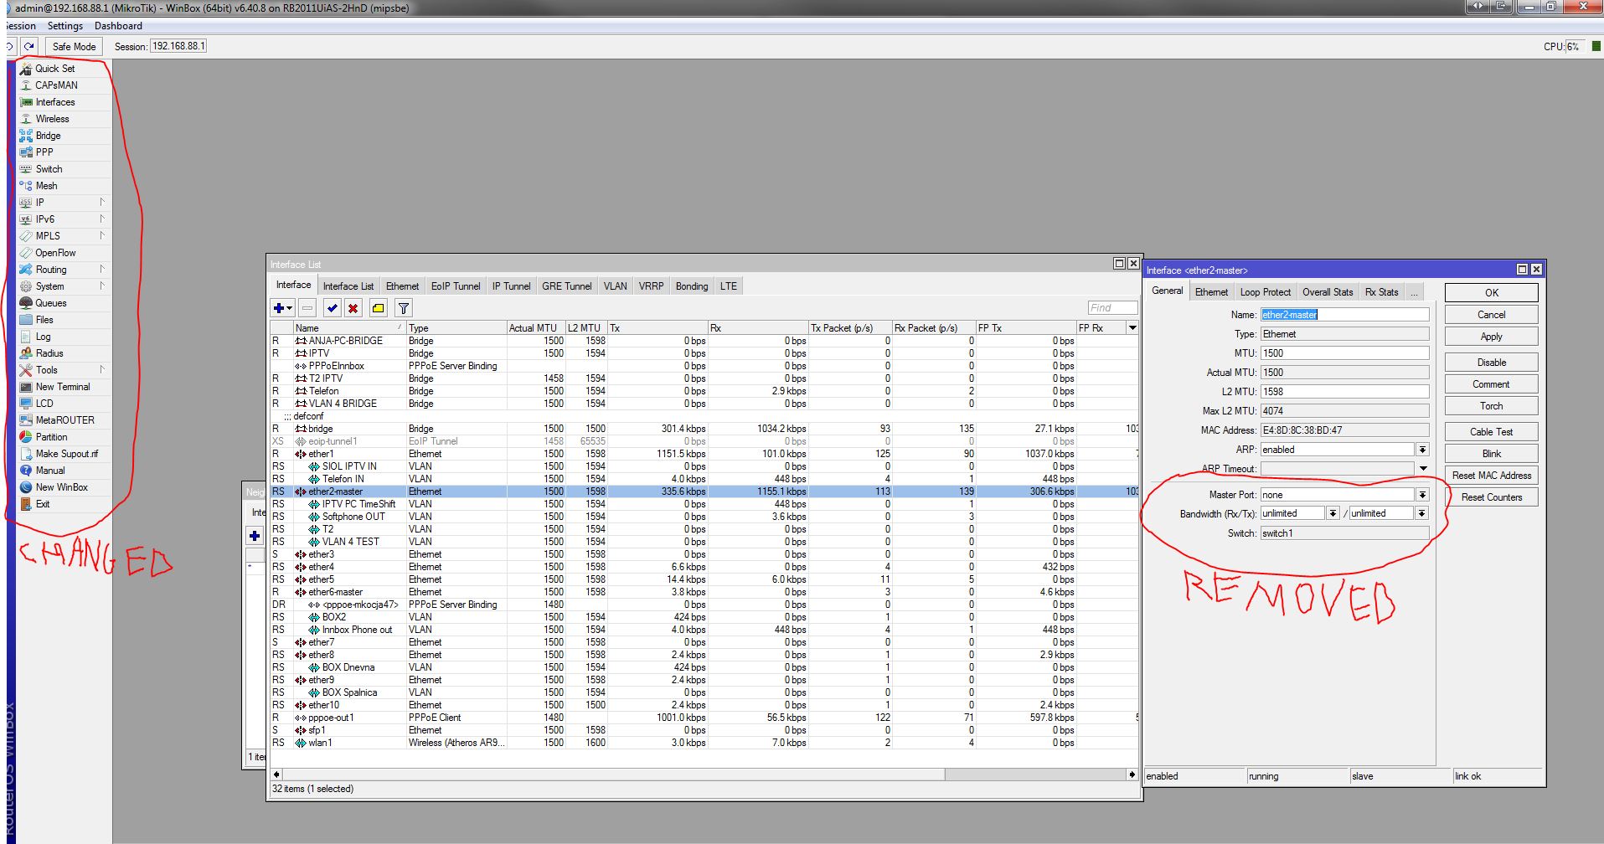
Task: Click Apply button
Action: tap(1492, 337)
